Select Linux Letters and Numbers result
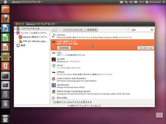 [102, 80]
